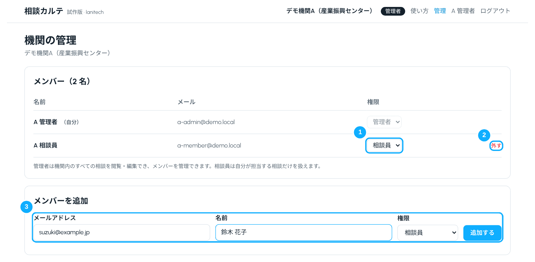
Task: Open the 相談カルテ home logo link
Action: (44, 11)
